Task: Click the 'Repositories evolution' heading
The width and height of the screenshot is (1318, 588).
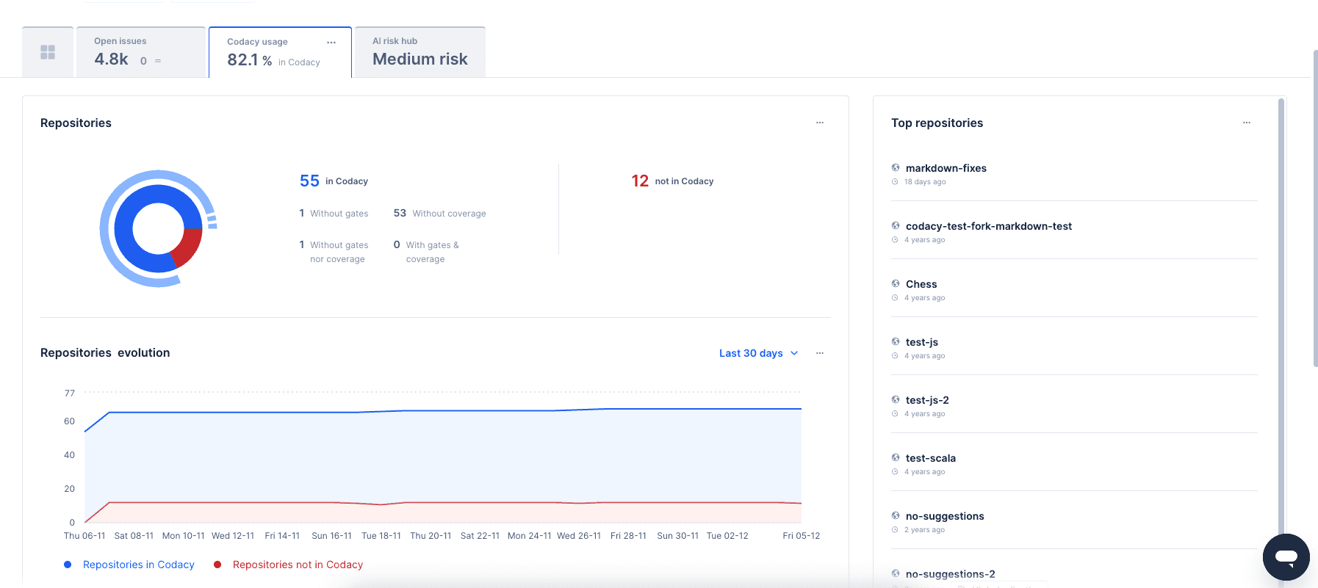Action: (x=105, y=353)
